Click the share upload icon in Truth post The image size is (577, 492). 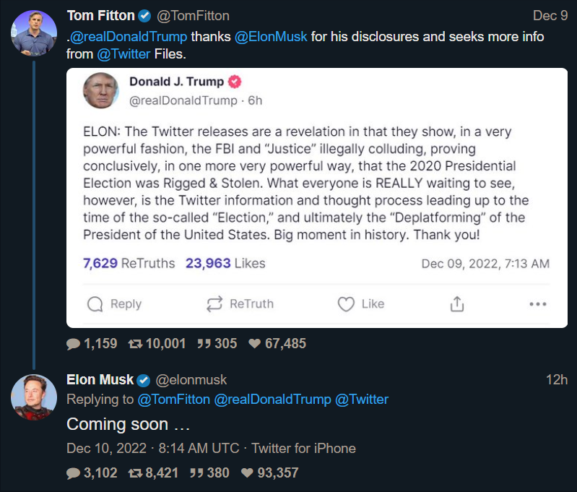(x=456, y=304)
